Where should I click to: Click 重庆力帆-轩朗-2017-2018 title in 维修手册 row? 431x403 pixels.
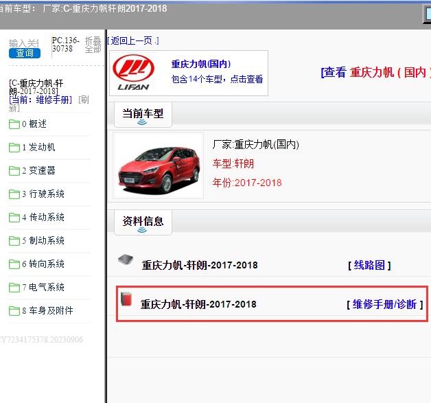[x=198, y=304]
